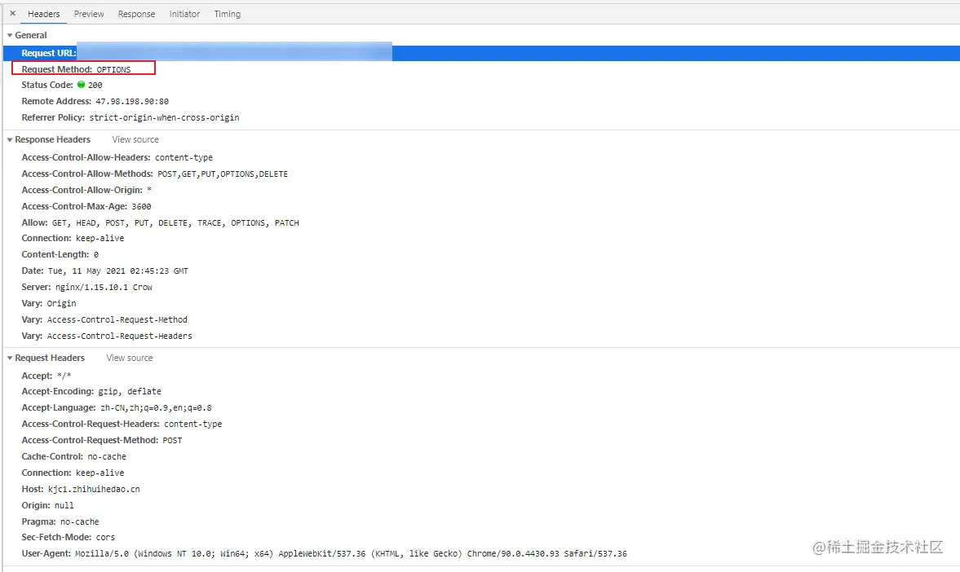Select the Request Method OPTIONS row
Image resolution: width=960 pixels, height=572 pixels.
pos(76,69)
